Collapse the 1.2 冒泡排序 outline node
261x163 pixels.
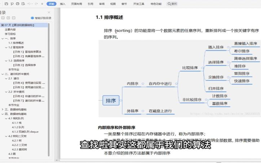6,47
